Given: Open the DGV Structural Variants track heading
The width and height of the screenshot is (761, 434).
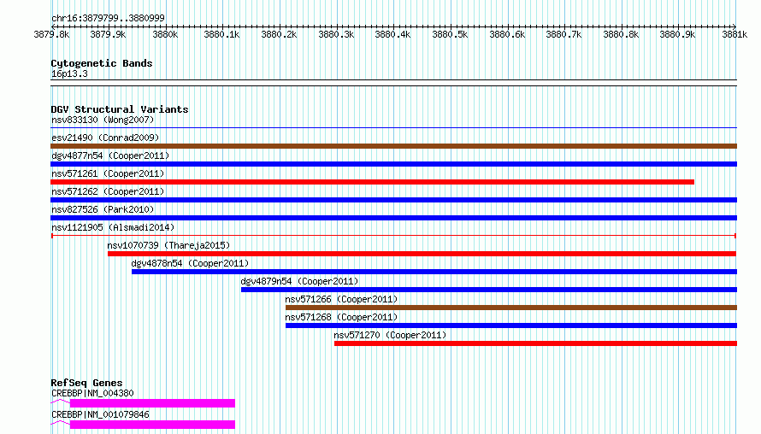Looking at the screenshot, I should (x=120, y=109).
